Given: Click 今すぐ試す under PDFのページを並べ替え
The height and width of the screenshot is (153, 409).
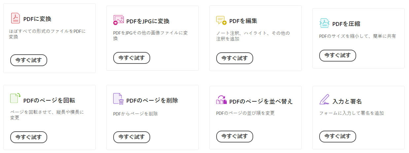Looking at the screenshot, I should [235, 136].
